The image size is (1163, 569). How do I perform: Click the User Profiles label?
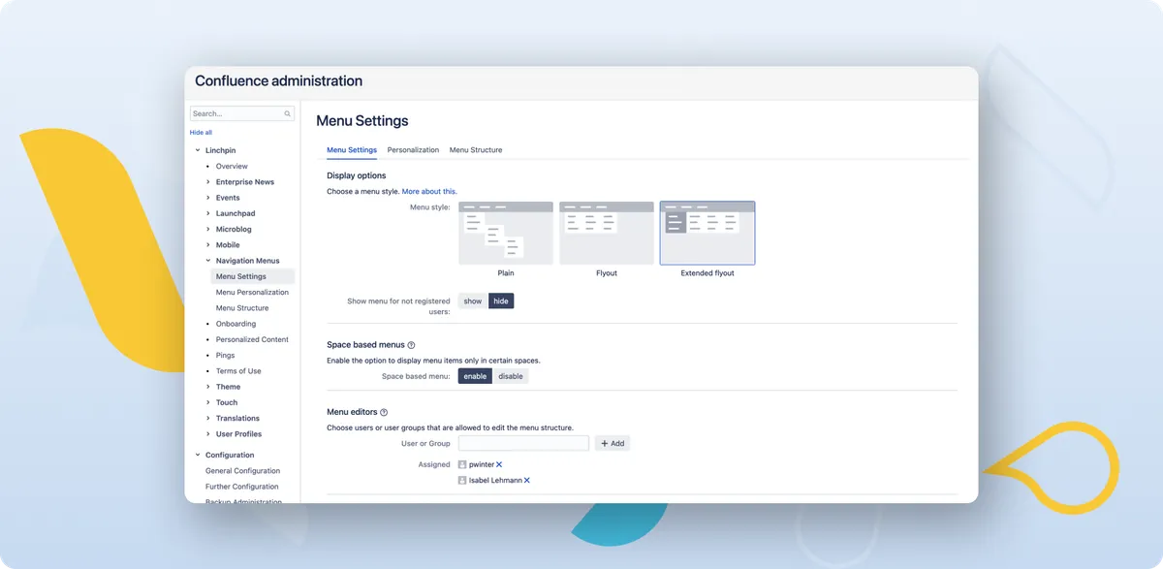pyautogui.click(x=238, y=434)
